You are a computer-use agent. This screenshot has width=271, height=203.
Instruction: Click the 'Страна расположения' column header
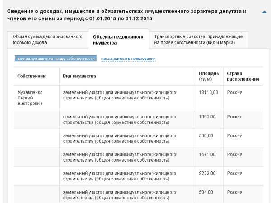coord(243,76)
